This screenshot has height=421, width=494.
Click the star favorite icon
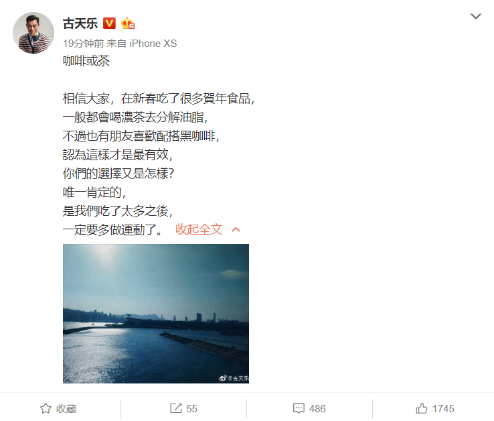click(x=46, y=408)
